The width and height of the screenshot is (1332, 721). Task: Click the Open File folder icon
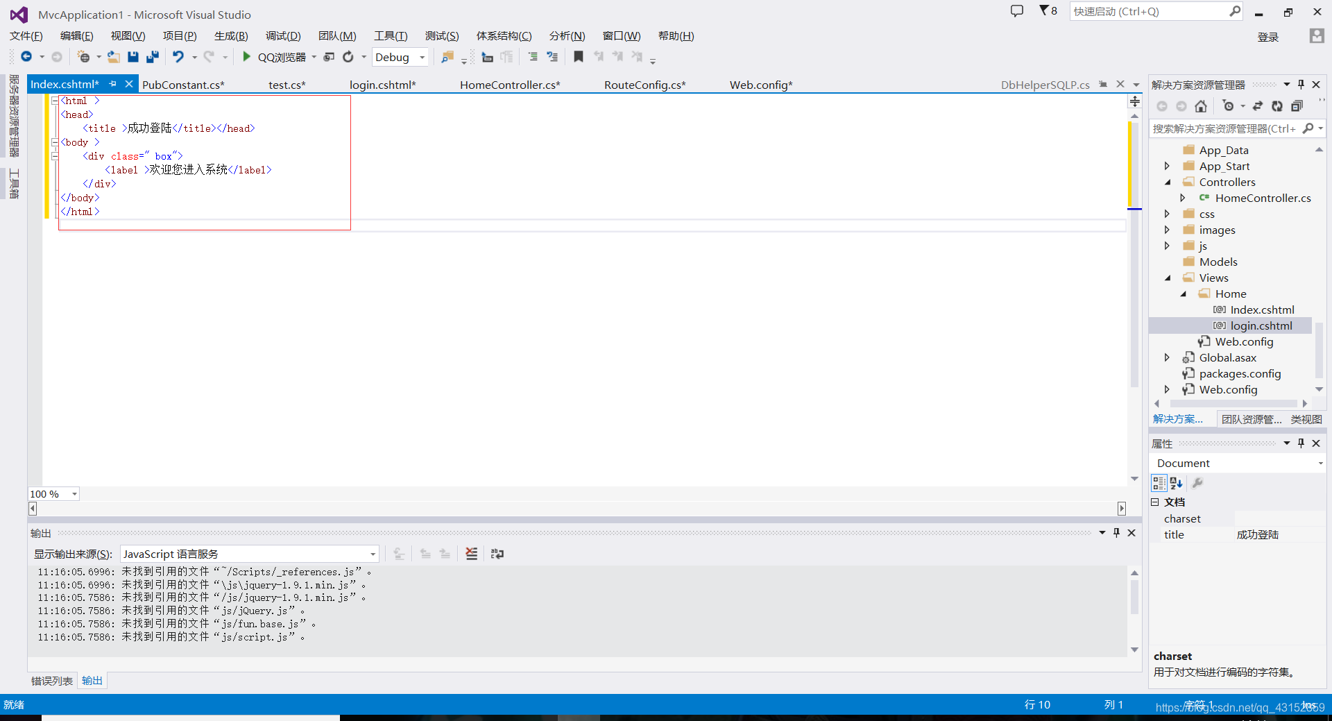pyautogui.click(x=113, y=57)
